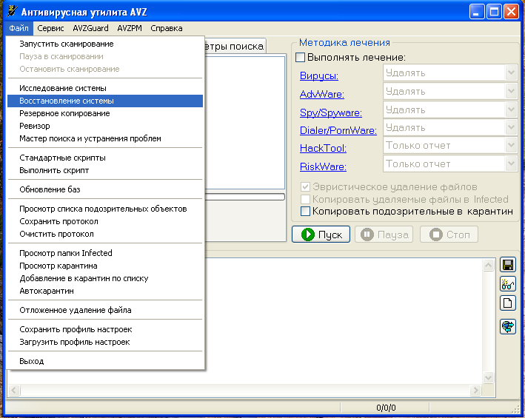Click the protocol scroll down arrow
Image resolution: width=525 pixels, height=418 pixels.
(x=489, y=378)
